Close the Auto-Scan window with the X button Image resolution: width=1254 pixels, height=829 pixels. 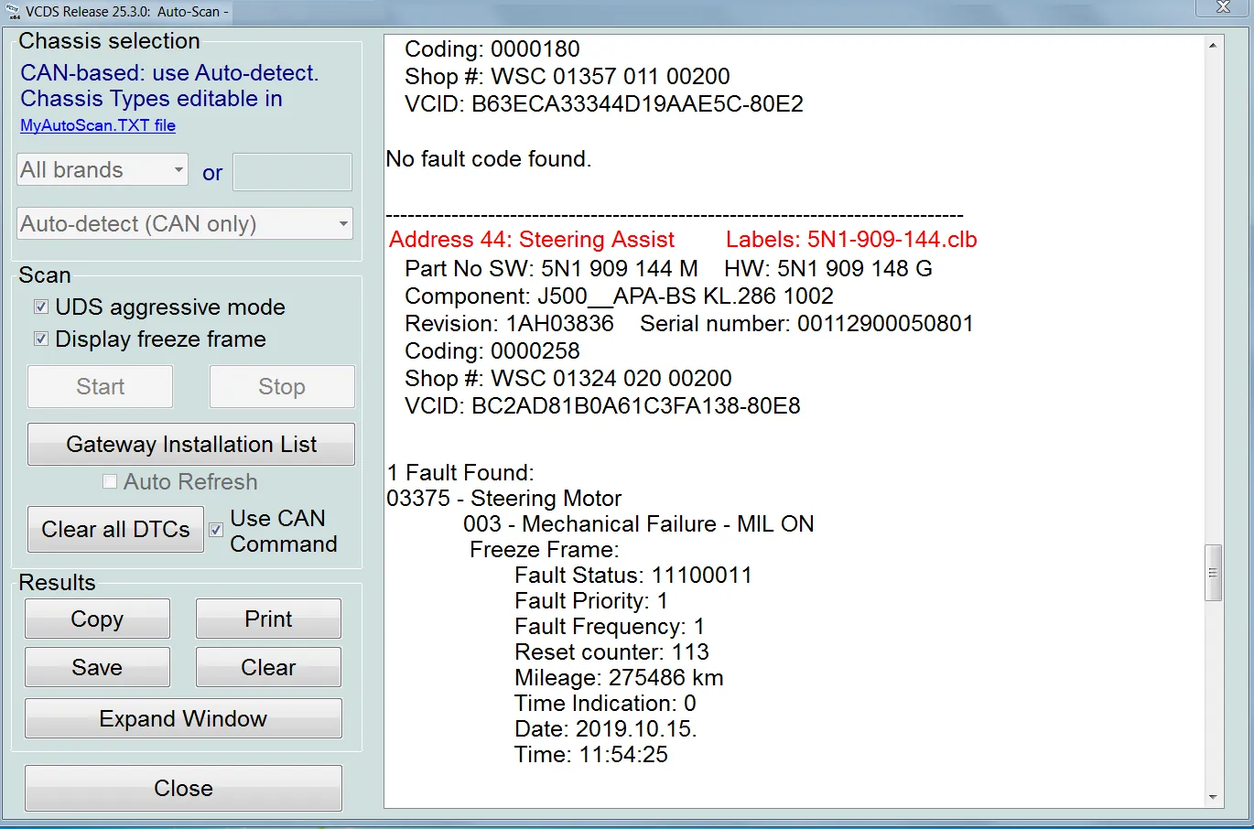1223,7
